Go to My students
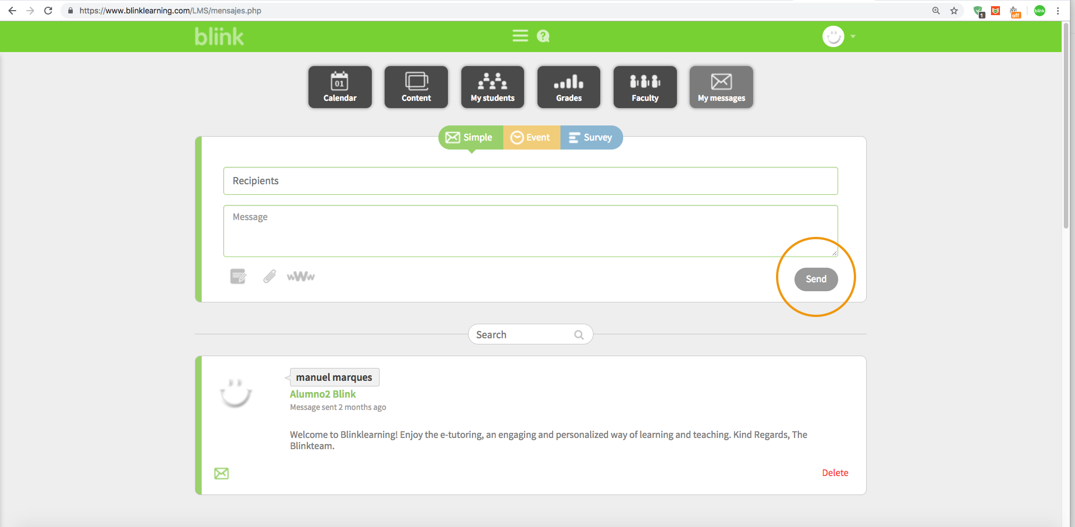This screenshot has width=1075, height=527. (492, 87)
